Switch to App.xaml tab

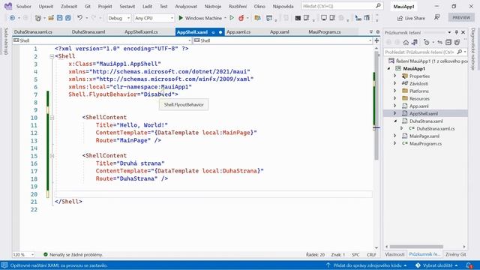[280, 31]
